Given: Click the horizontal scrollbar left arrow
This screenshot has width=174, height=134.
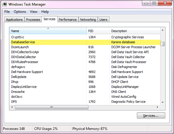Looking at the screenshot, I should (12, 107).
